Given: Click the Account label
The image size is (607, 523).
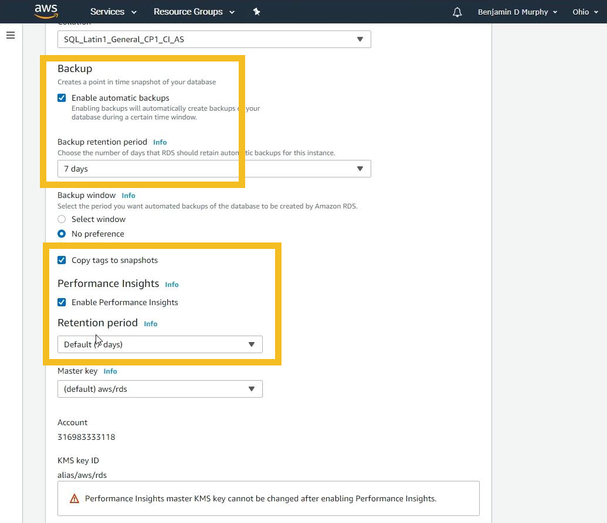Looking at the screenshot, I should click(72, 422).
